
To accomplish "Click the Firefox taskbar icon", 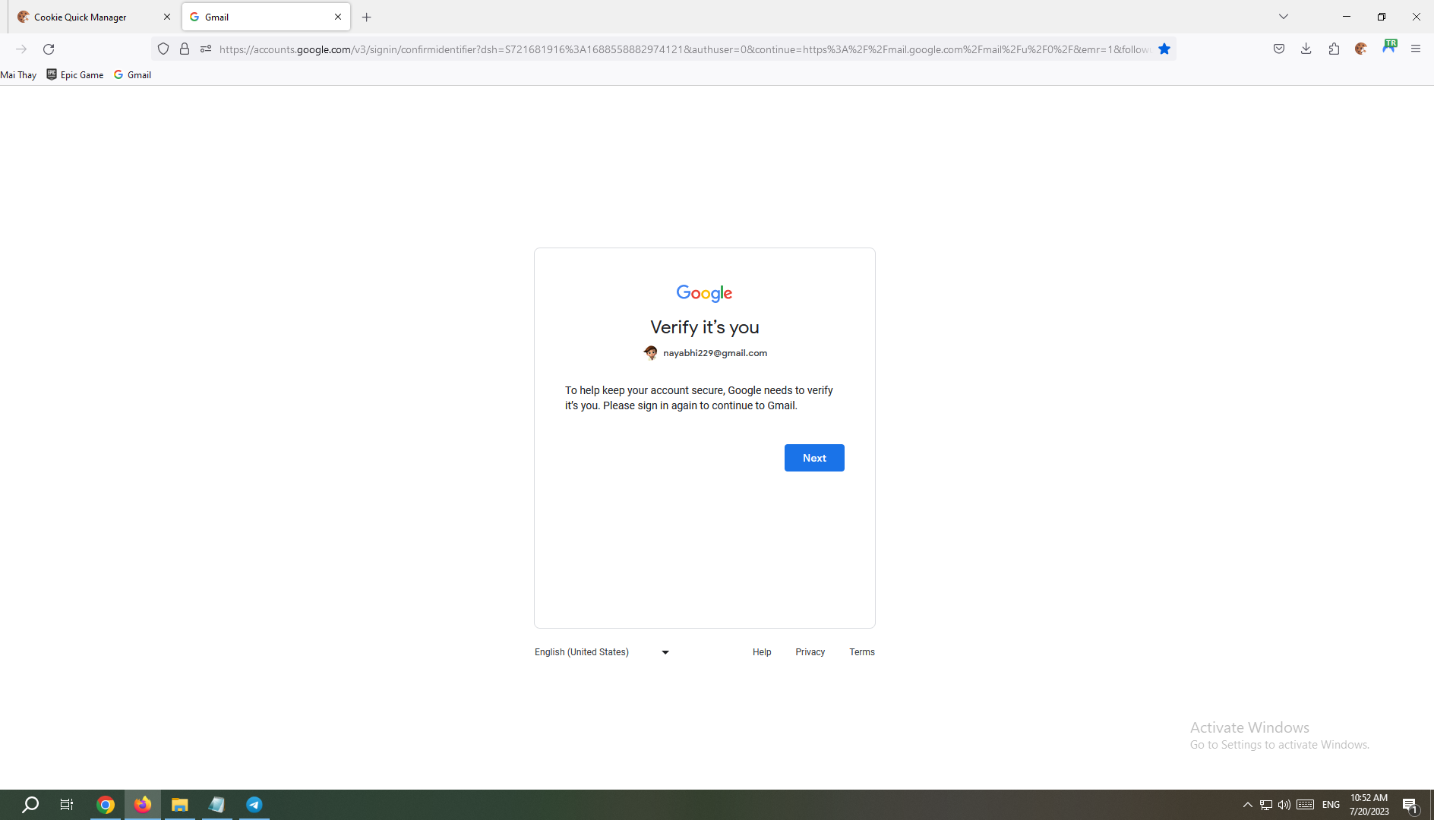I will (143, 805).
